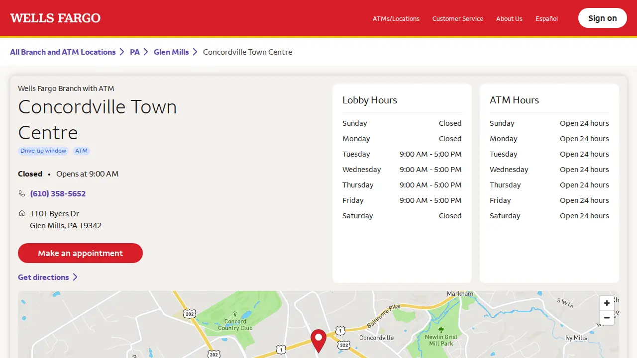Click the chevron next to Get directions

pyautogui.click(x=75, y=277)
